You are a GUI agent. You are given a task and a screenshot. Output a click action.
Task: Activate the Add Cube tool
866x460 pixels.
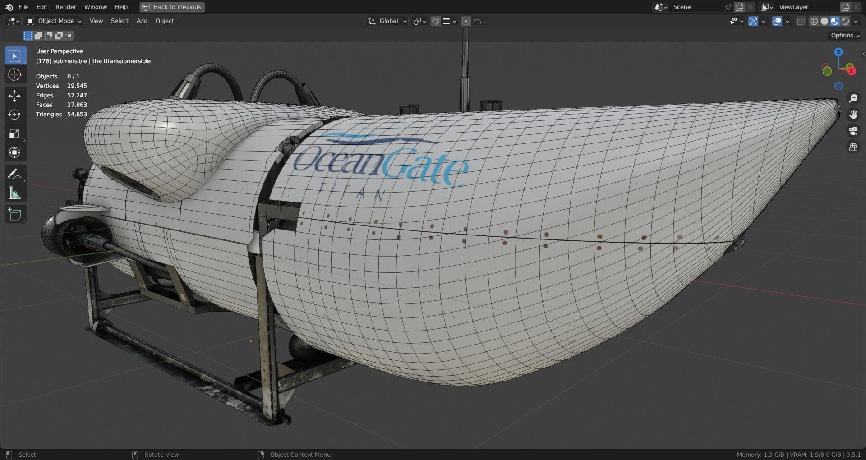tap(15, 214)
